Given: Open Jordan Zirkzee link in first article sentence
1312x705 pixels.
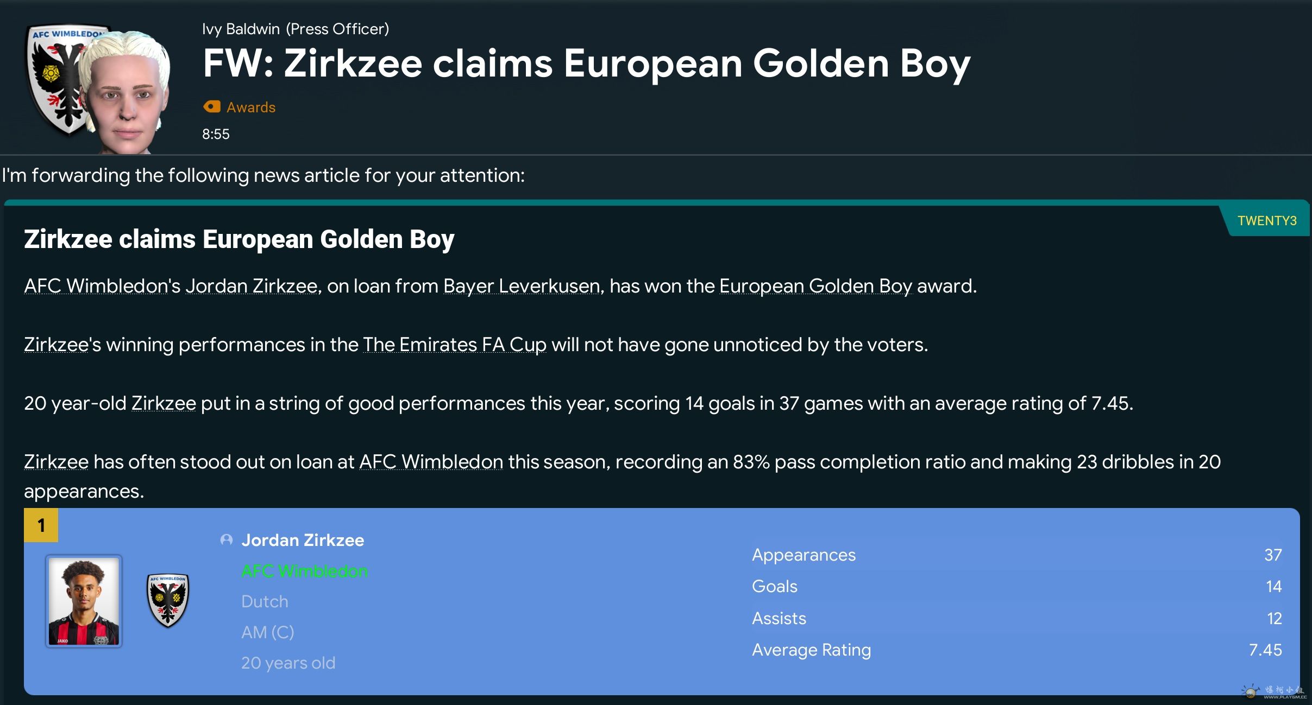Looking at the screenshot, I should pyautogui.click(x=252, y=286).
